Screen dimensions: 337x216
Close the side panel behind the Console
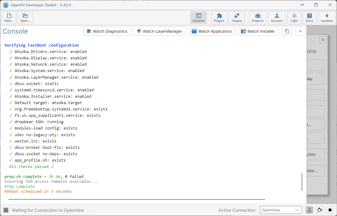click(323, 40)
